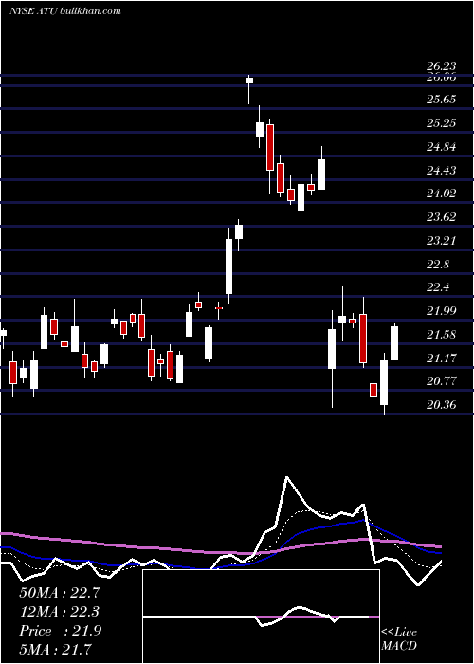Click the 23.62 price axis label
Viewport: 474px width, 664px height.
tap(441, 217)
